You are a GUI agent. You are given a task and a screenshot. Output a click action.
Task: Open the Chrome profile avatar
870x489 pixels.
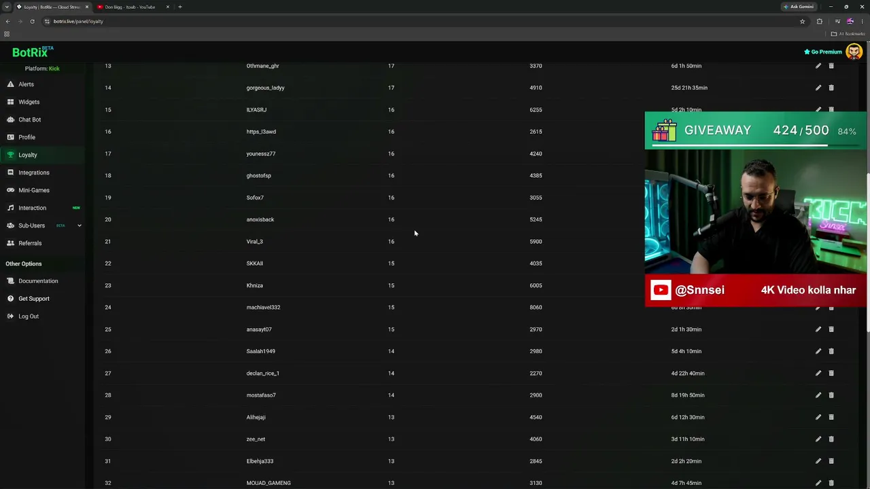pos(850,21)
